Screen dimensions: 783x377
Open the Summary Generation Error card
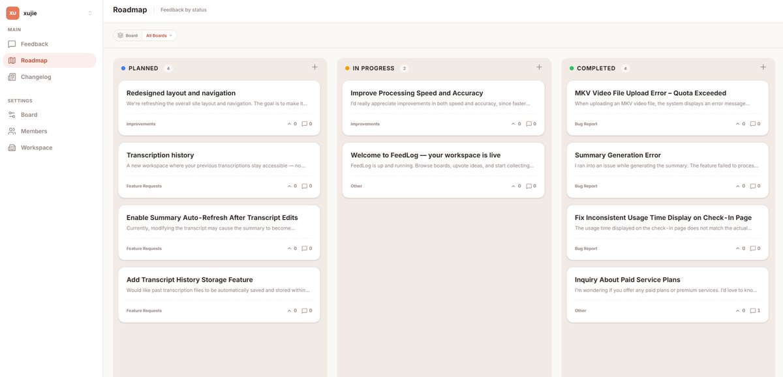(668, 170)
